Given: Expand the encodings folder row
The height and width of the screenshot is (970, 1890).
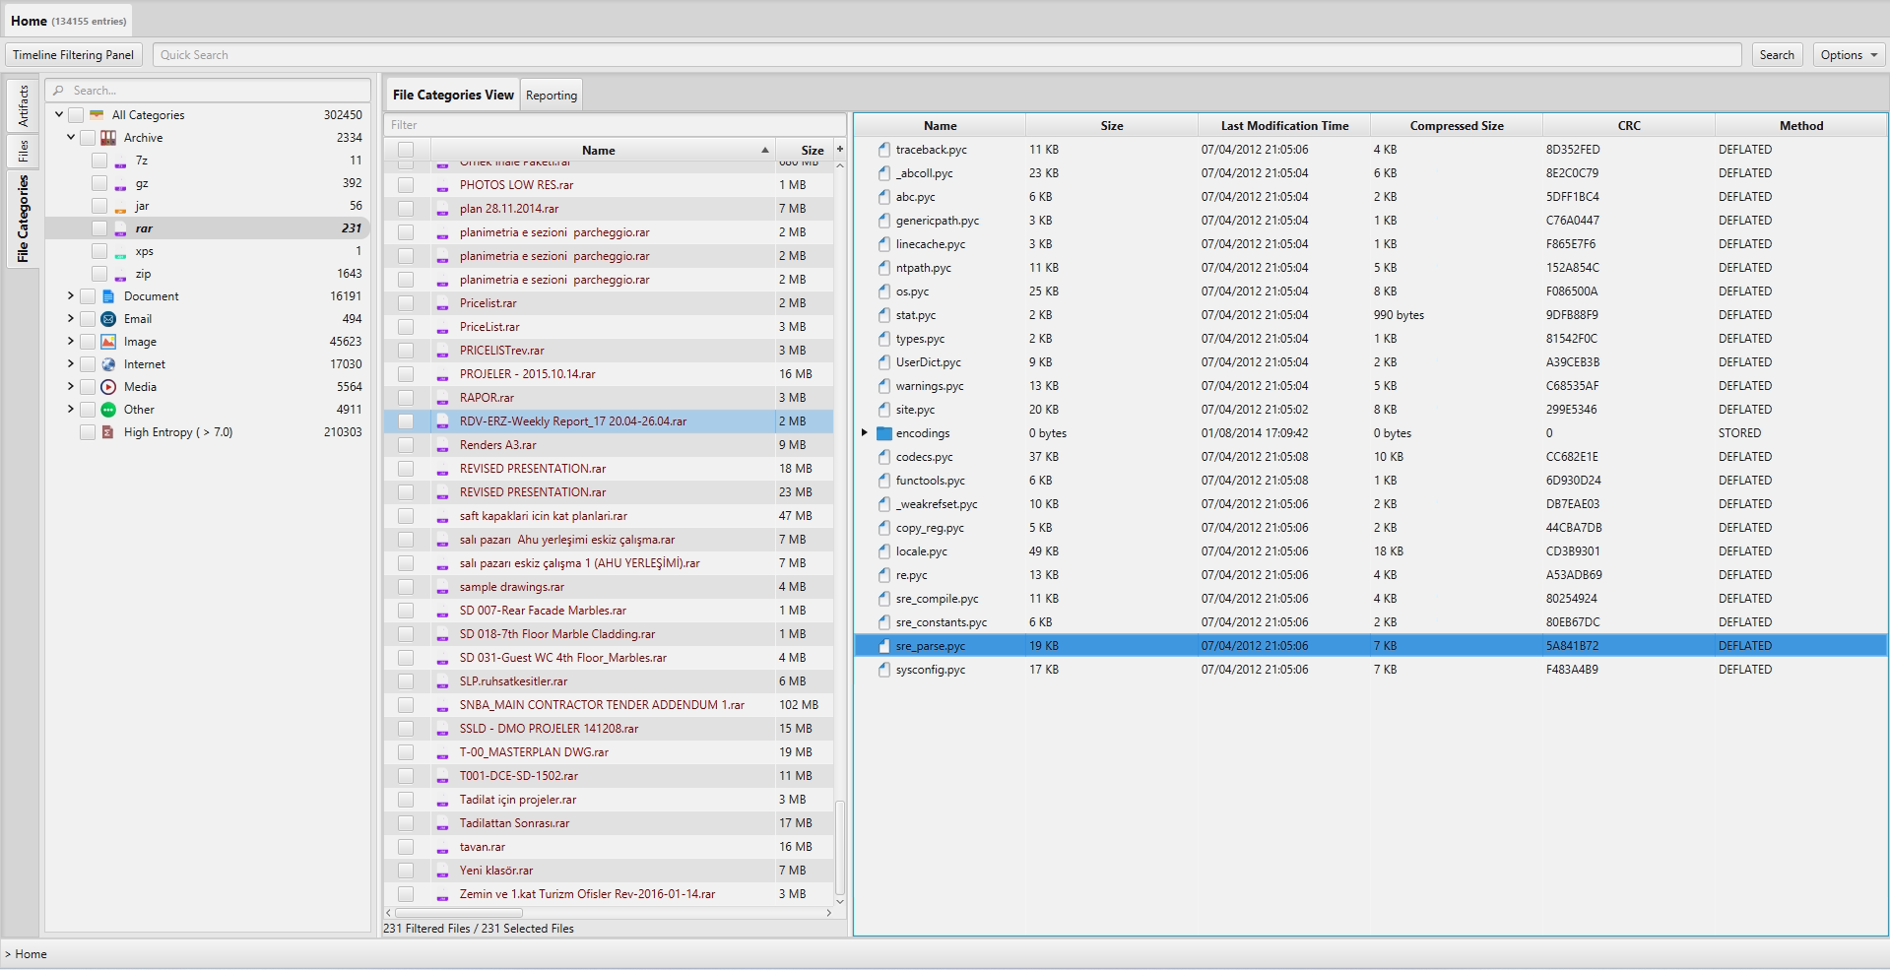Looking at the screenshot, I should (x=865, y=432).
